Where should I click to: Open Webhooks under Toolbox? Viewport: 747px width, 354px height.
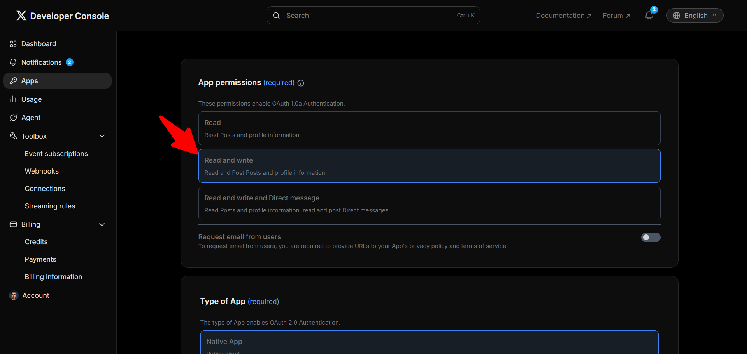point(42,171)
